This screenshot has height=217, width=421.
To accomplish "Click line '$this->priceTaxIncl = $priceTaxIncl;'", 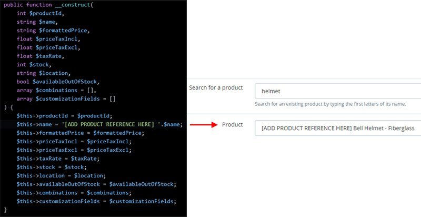I will pyautogui.click(x=74, y=142).
